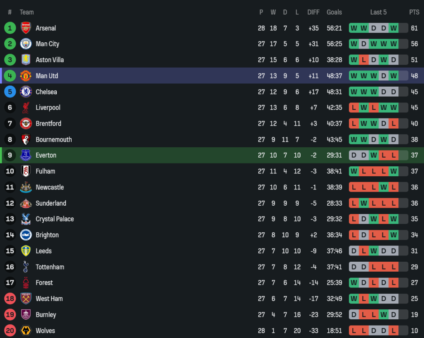The height and width of the screenshot is (338, 424).
Task: Click Chelsea's blue position 5 badge
Action: 10,92
